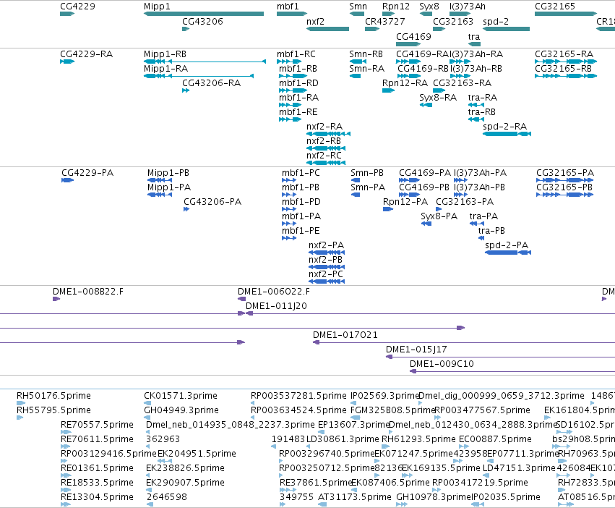Click the nxf2 gene bar

[328, 29]
